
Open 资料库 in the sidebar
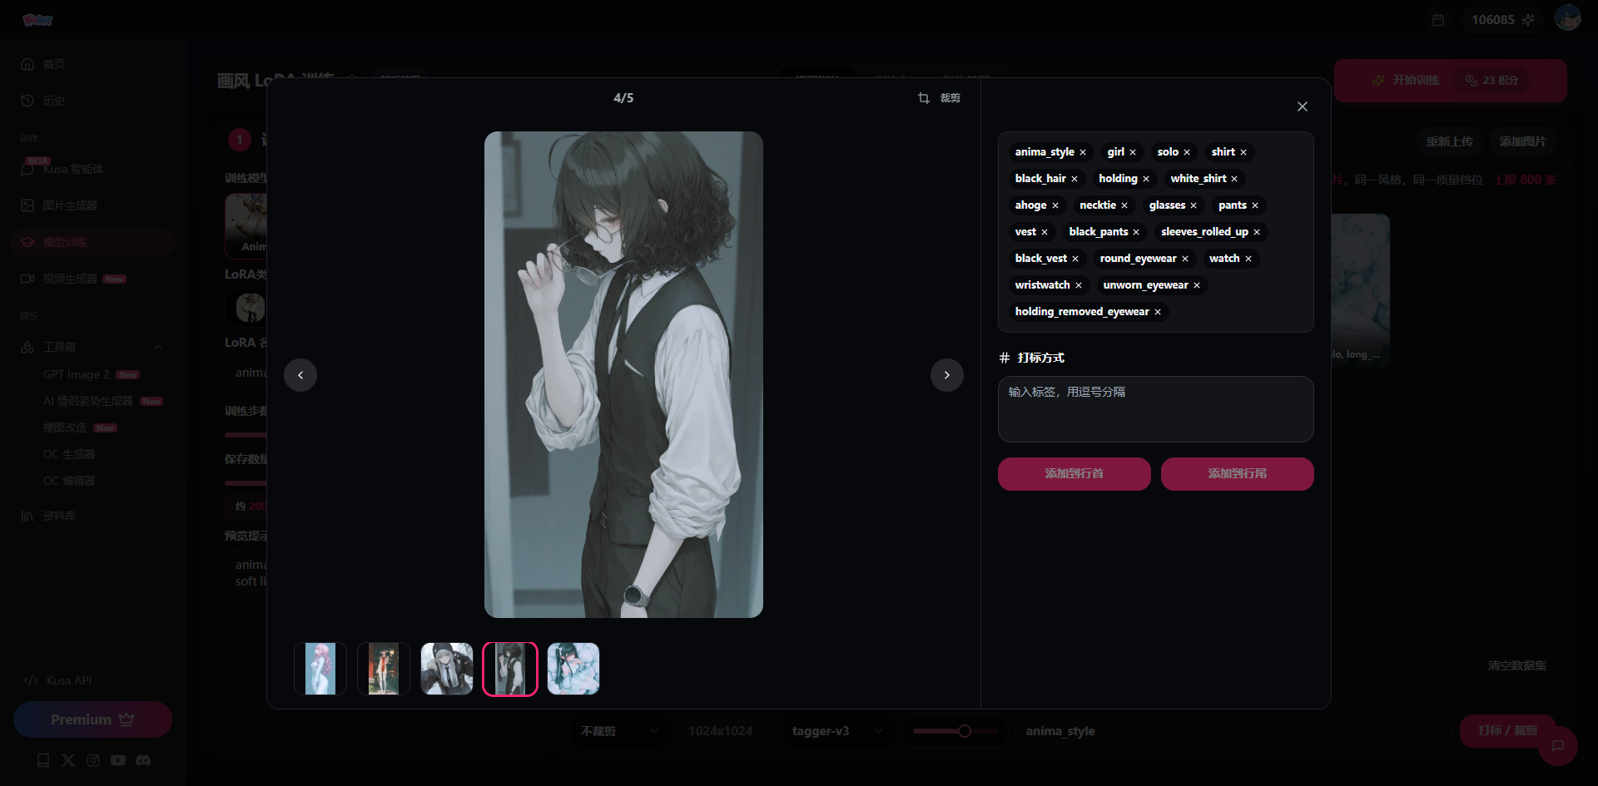click(92, 517)
